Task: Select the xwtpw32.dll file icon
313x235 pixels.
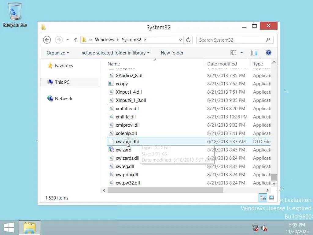Action: pos(111,183)
